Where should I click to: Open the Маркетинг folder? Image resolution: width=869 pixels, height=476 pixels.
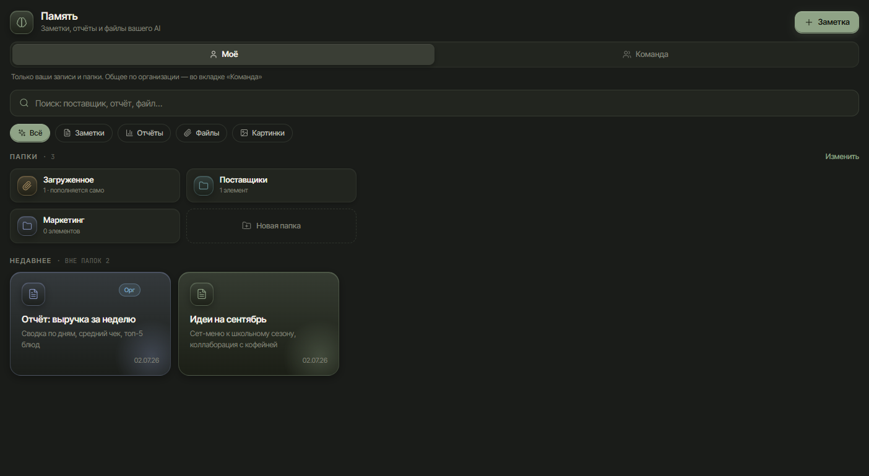[x=95, y=226]
